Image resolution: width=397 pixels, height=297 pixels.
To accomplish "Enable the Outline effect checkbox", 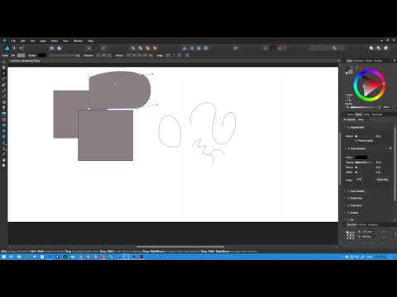I will tap(348, 213).
